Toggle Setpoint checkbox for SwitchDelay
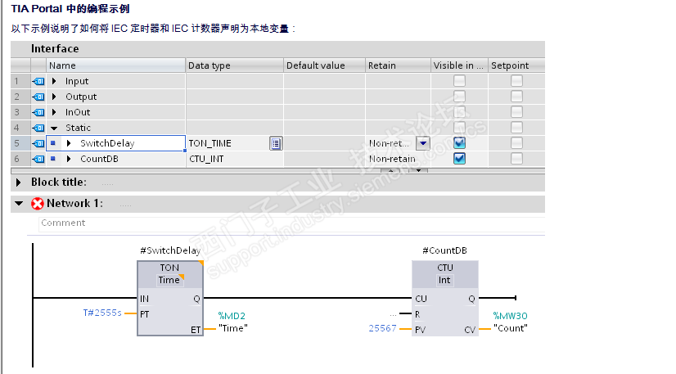676x374 pixels. [x=516, y=142]
